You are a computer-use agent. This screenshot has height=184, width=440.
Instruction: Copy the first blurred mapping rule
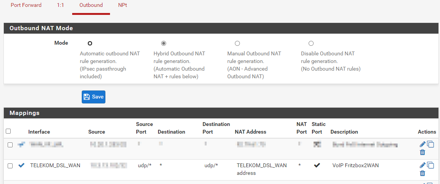click(x=430, y=144)
